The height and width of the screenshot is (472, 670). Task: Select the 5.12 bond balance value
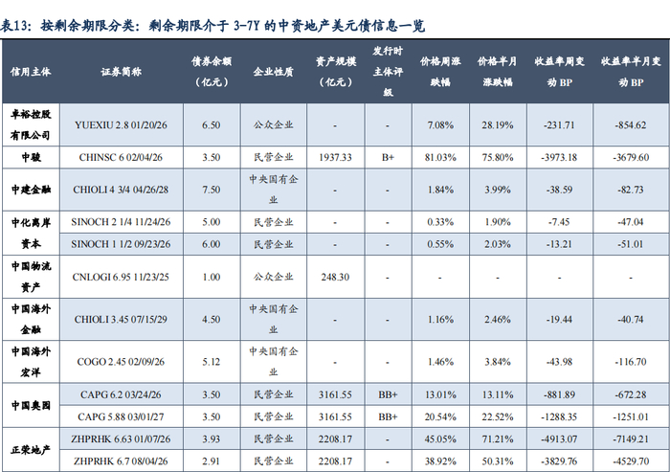tap(212, 362)
